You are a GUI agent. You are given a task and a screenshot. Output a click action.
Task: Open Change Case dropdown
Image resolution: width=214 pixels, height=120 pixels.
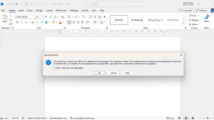[x=56, y=17]
